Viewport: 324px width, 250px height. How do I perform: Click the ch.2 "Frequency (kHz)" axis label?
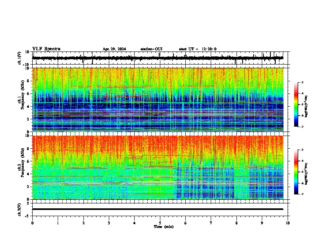click(x=22, y=162)
